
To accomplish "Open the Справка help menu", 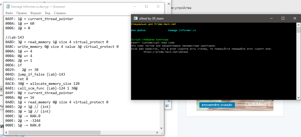I will click(x=59, y=13).
